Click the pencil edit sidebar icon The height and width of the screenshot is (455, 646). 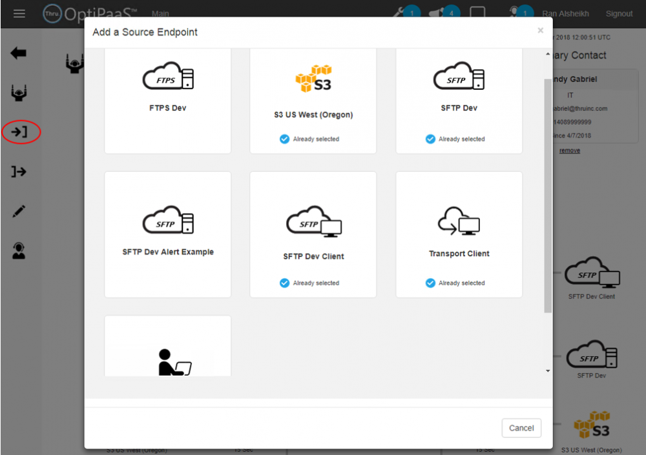[x=19, y=211]
